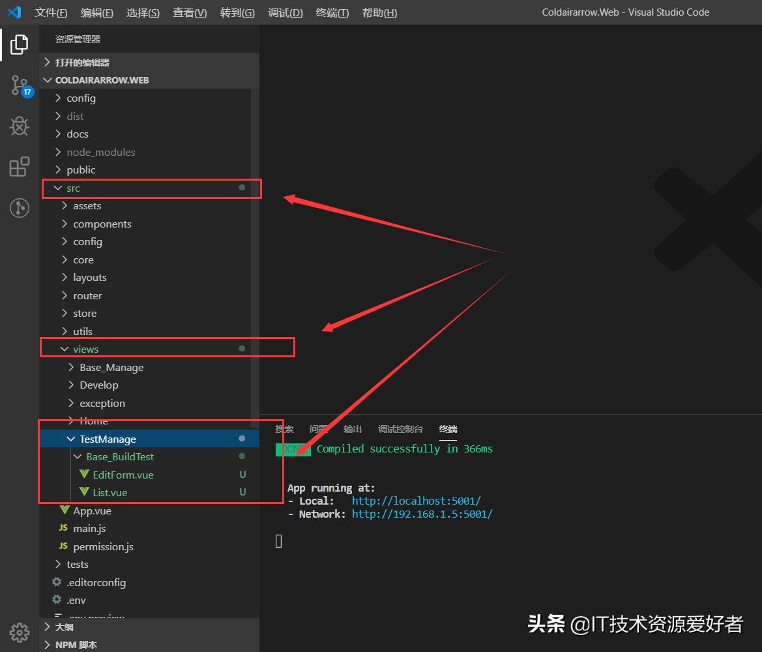Expand the Base_Manage folder
Viewport: 762px width, 652px height.
point(111,367)
